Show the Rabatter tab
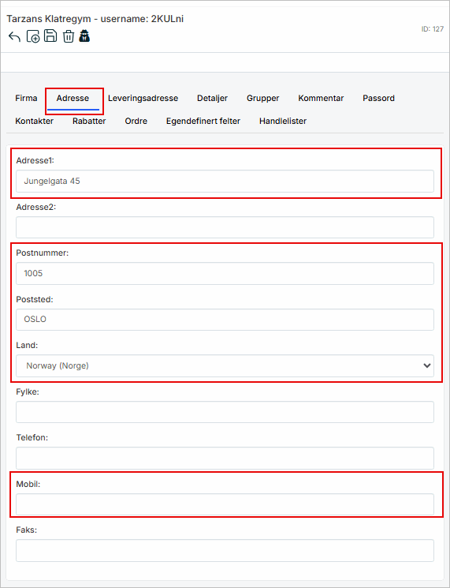Screen dimensions: 450x588 [x=89, y=121]
